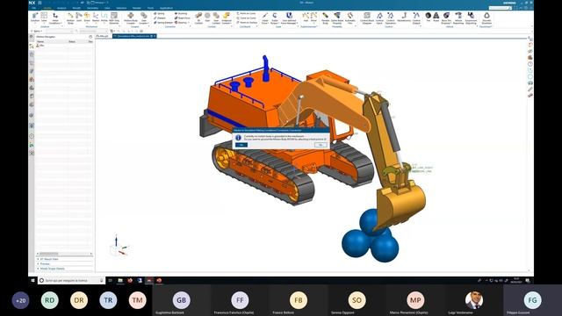Screen dimensions: 562x316
Task: Click the command finder search field
Action: 500,8
